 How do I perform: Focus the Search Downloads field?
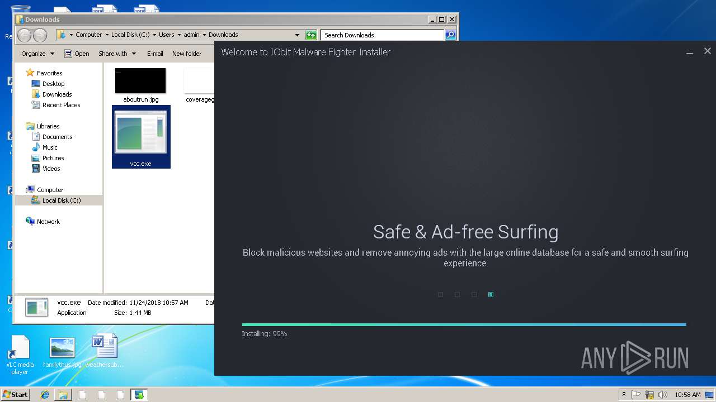(x=383, y=35)
